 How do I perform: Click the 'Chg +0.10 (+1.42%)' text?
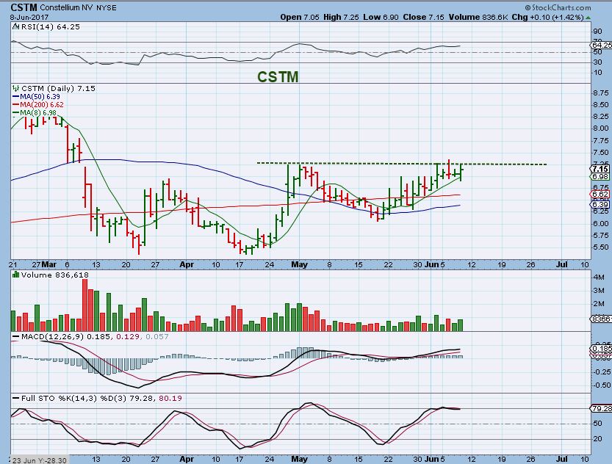pyautogui.click(x=547, y=17)
